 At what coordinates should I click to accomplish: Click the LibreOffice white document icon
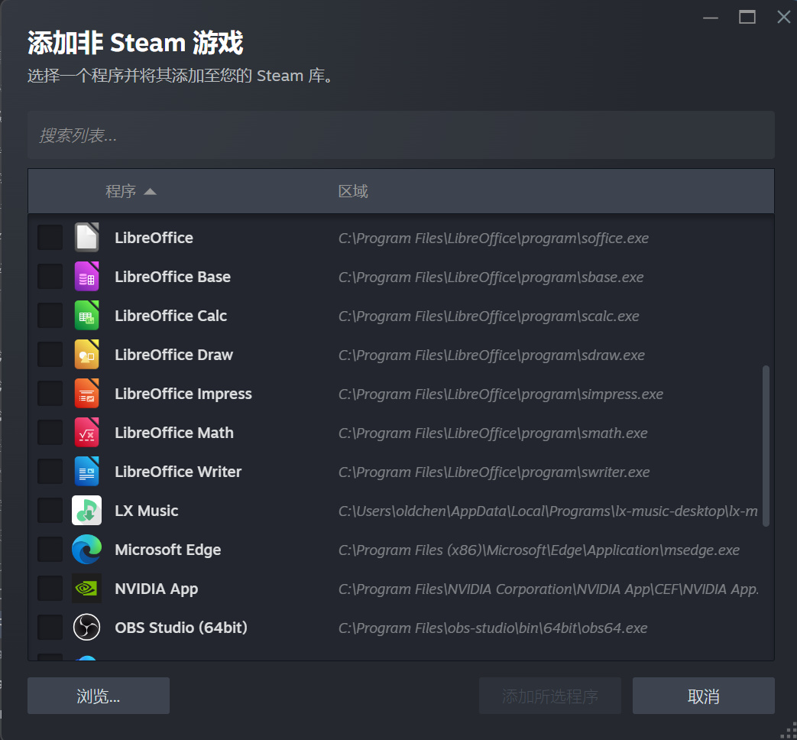(86, 238)
